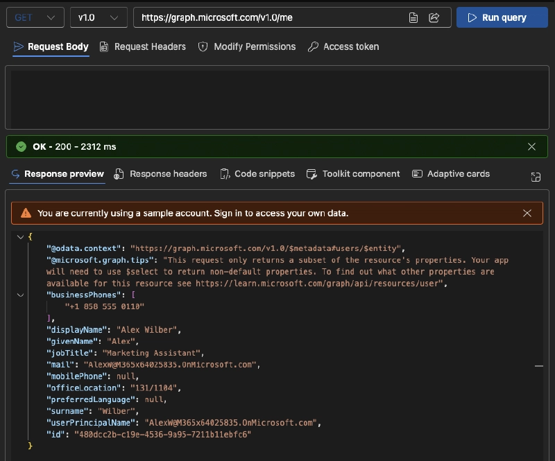Open the Adaptive cards tab
The image size is (555, 461).
pos(451,174)
